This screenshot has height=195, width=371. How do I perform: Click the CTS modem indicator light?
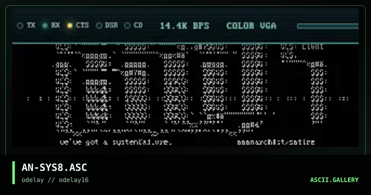(70, 26)
